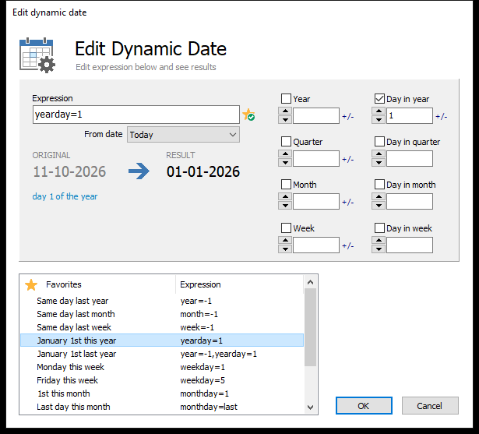This screenshot has width=479, height=434.
Task: Click the Day in week value field
Action: point(410,245)
